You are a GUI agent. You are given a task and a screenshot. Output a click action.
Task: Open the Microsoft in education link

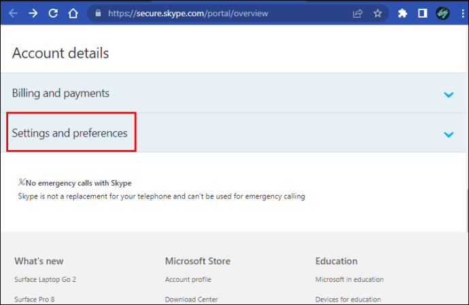pos(349,280)
